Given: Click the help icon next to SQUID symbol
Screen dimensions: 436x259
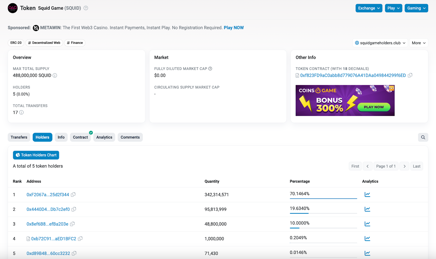Looking at the screenshot, I should coord(86,8).
